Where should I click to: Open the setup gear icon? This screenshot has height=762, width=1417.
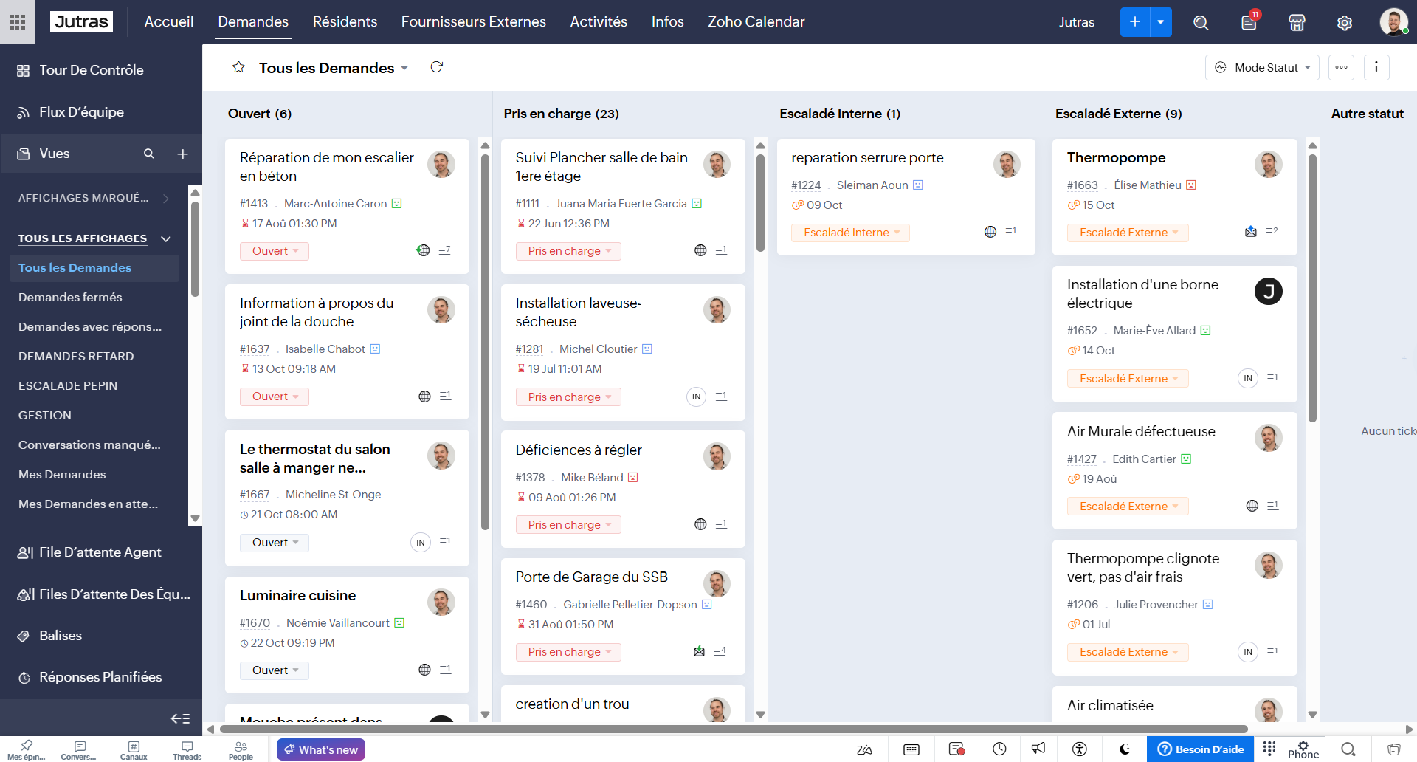(1345, 22)
